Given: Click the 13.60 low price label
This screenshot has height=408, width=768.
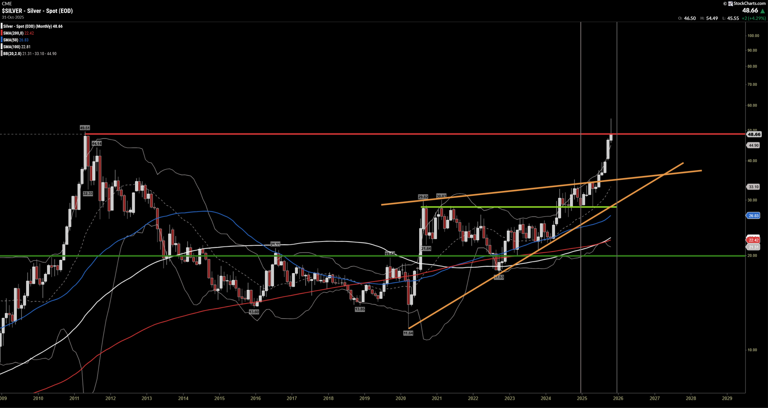Looking at the screenshot, I should coord(254,312).
